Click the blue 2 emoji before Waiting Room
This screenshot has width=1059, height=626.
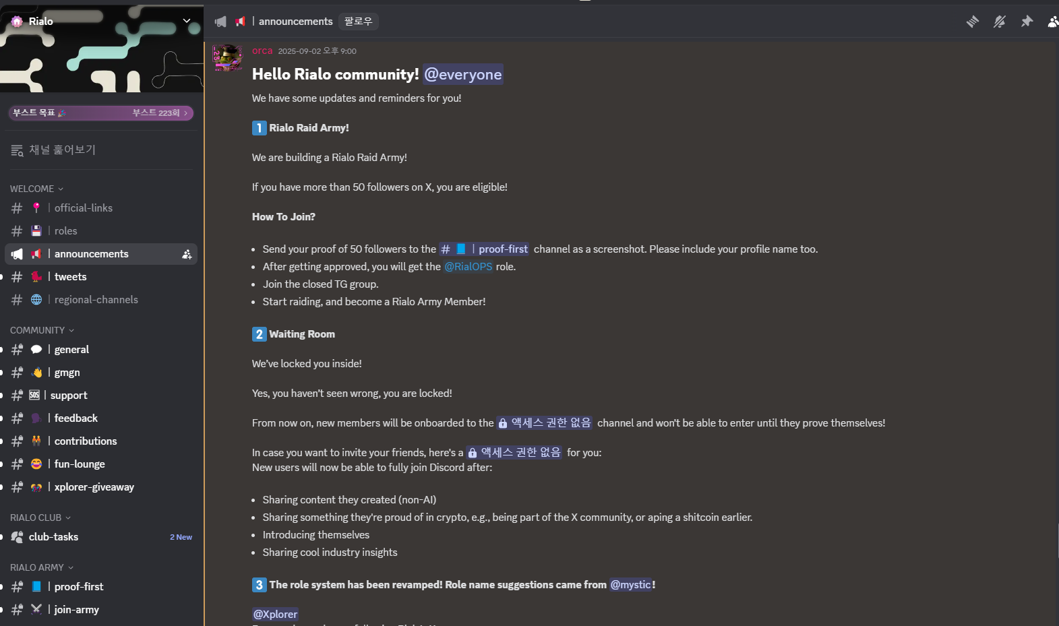point(260,334)
